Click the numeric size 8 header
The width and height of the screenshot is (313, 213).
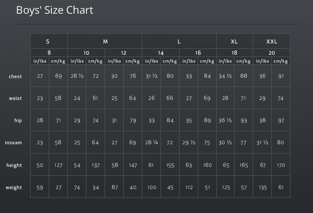click(x=49, y=53)
